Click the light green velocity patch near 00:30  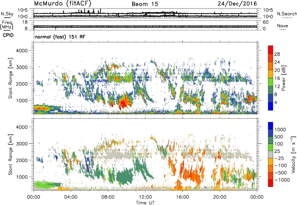(41, 184)
